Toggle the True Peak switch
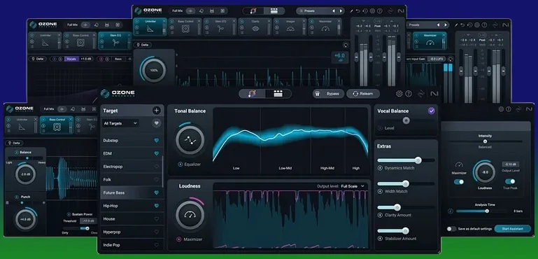The width and height of the screenshot is (538, 259). coord(510,181)
